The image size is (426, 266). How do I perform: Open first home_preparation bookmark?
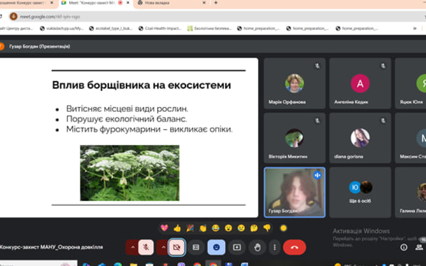pos(259,28)
